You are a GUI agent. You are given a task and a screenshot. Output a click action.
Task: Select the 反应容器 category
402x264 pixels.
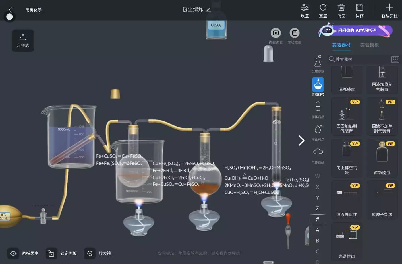318,64
